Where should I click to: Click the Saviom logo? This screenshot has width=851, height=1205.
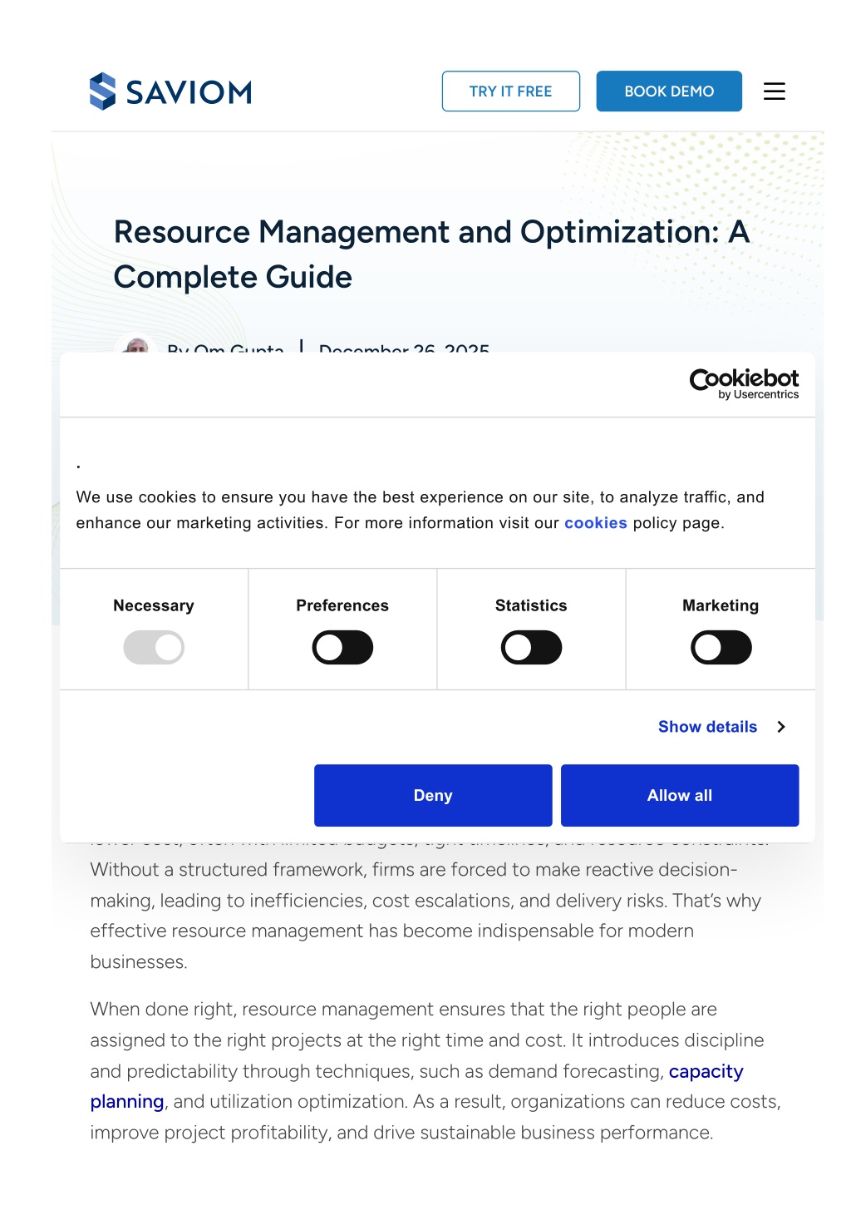pos(170,91)
